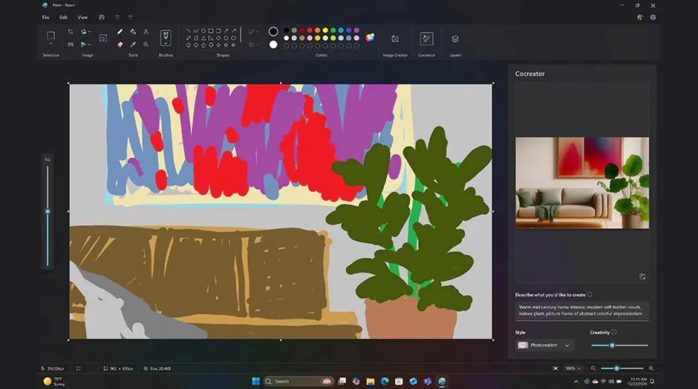Select the Color 2 white circle
The height and width of the screenshot is (389, 698).
coord(273,44)
